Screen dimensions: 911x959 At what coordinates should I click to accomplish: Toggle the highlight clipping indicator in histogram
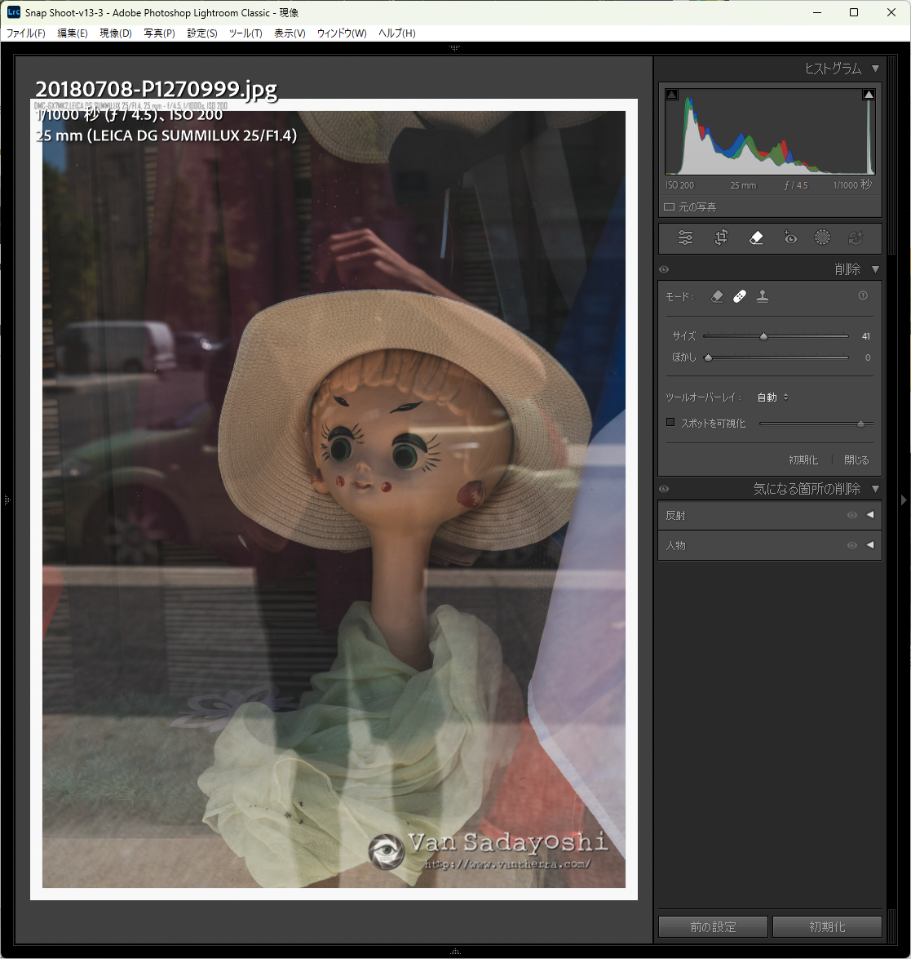tap(869, 95)
